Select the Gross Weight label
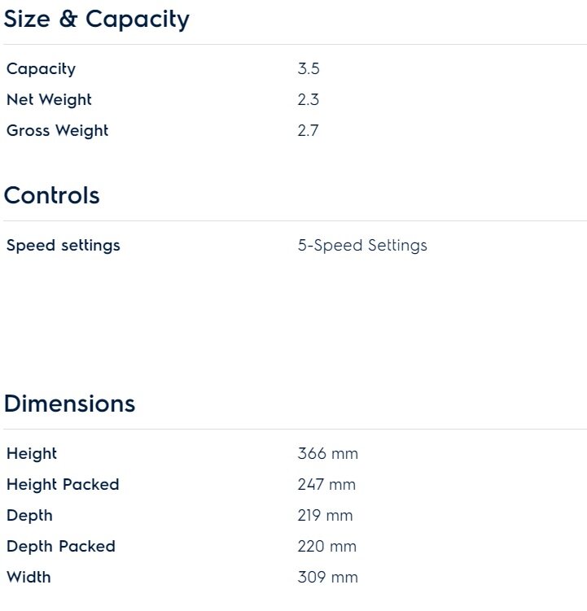The width and height of the screenshot is (587, 611). pos(57,131)
